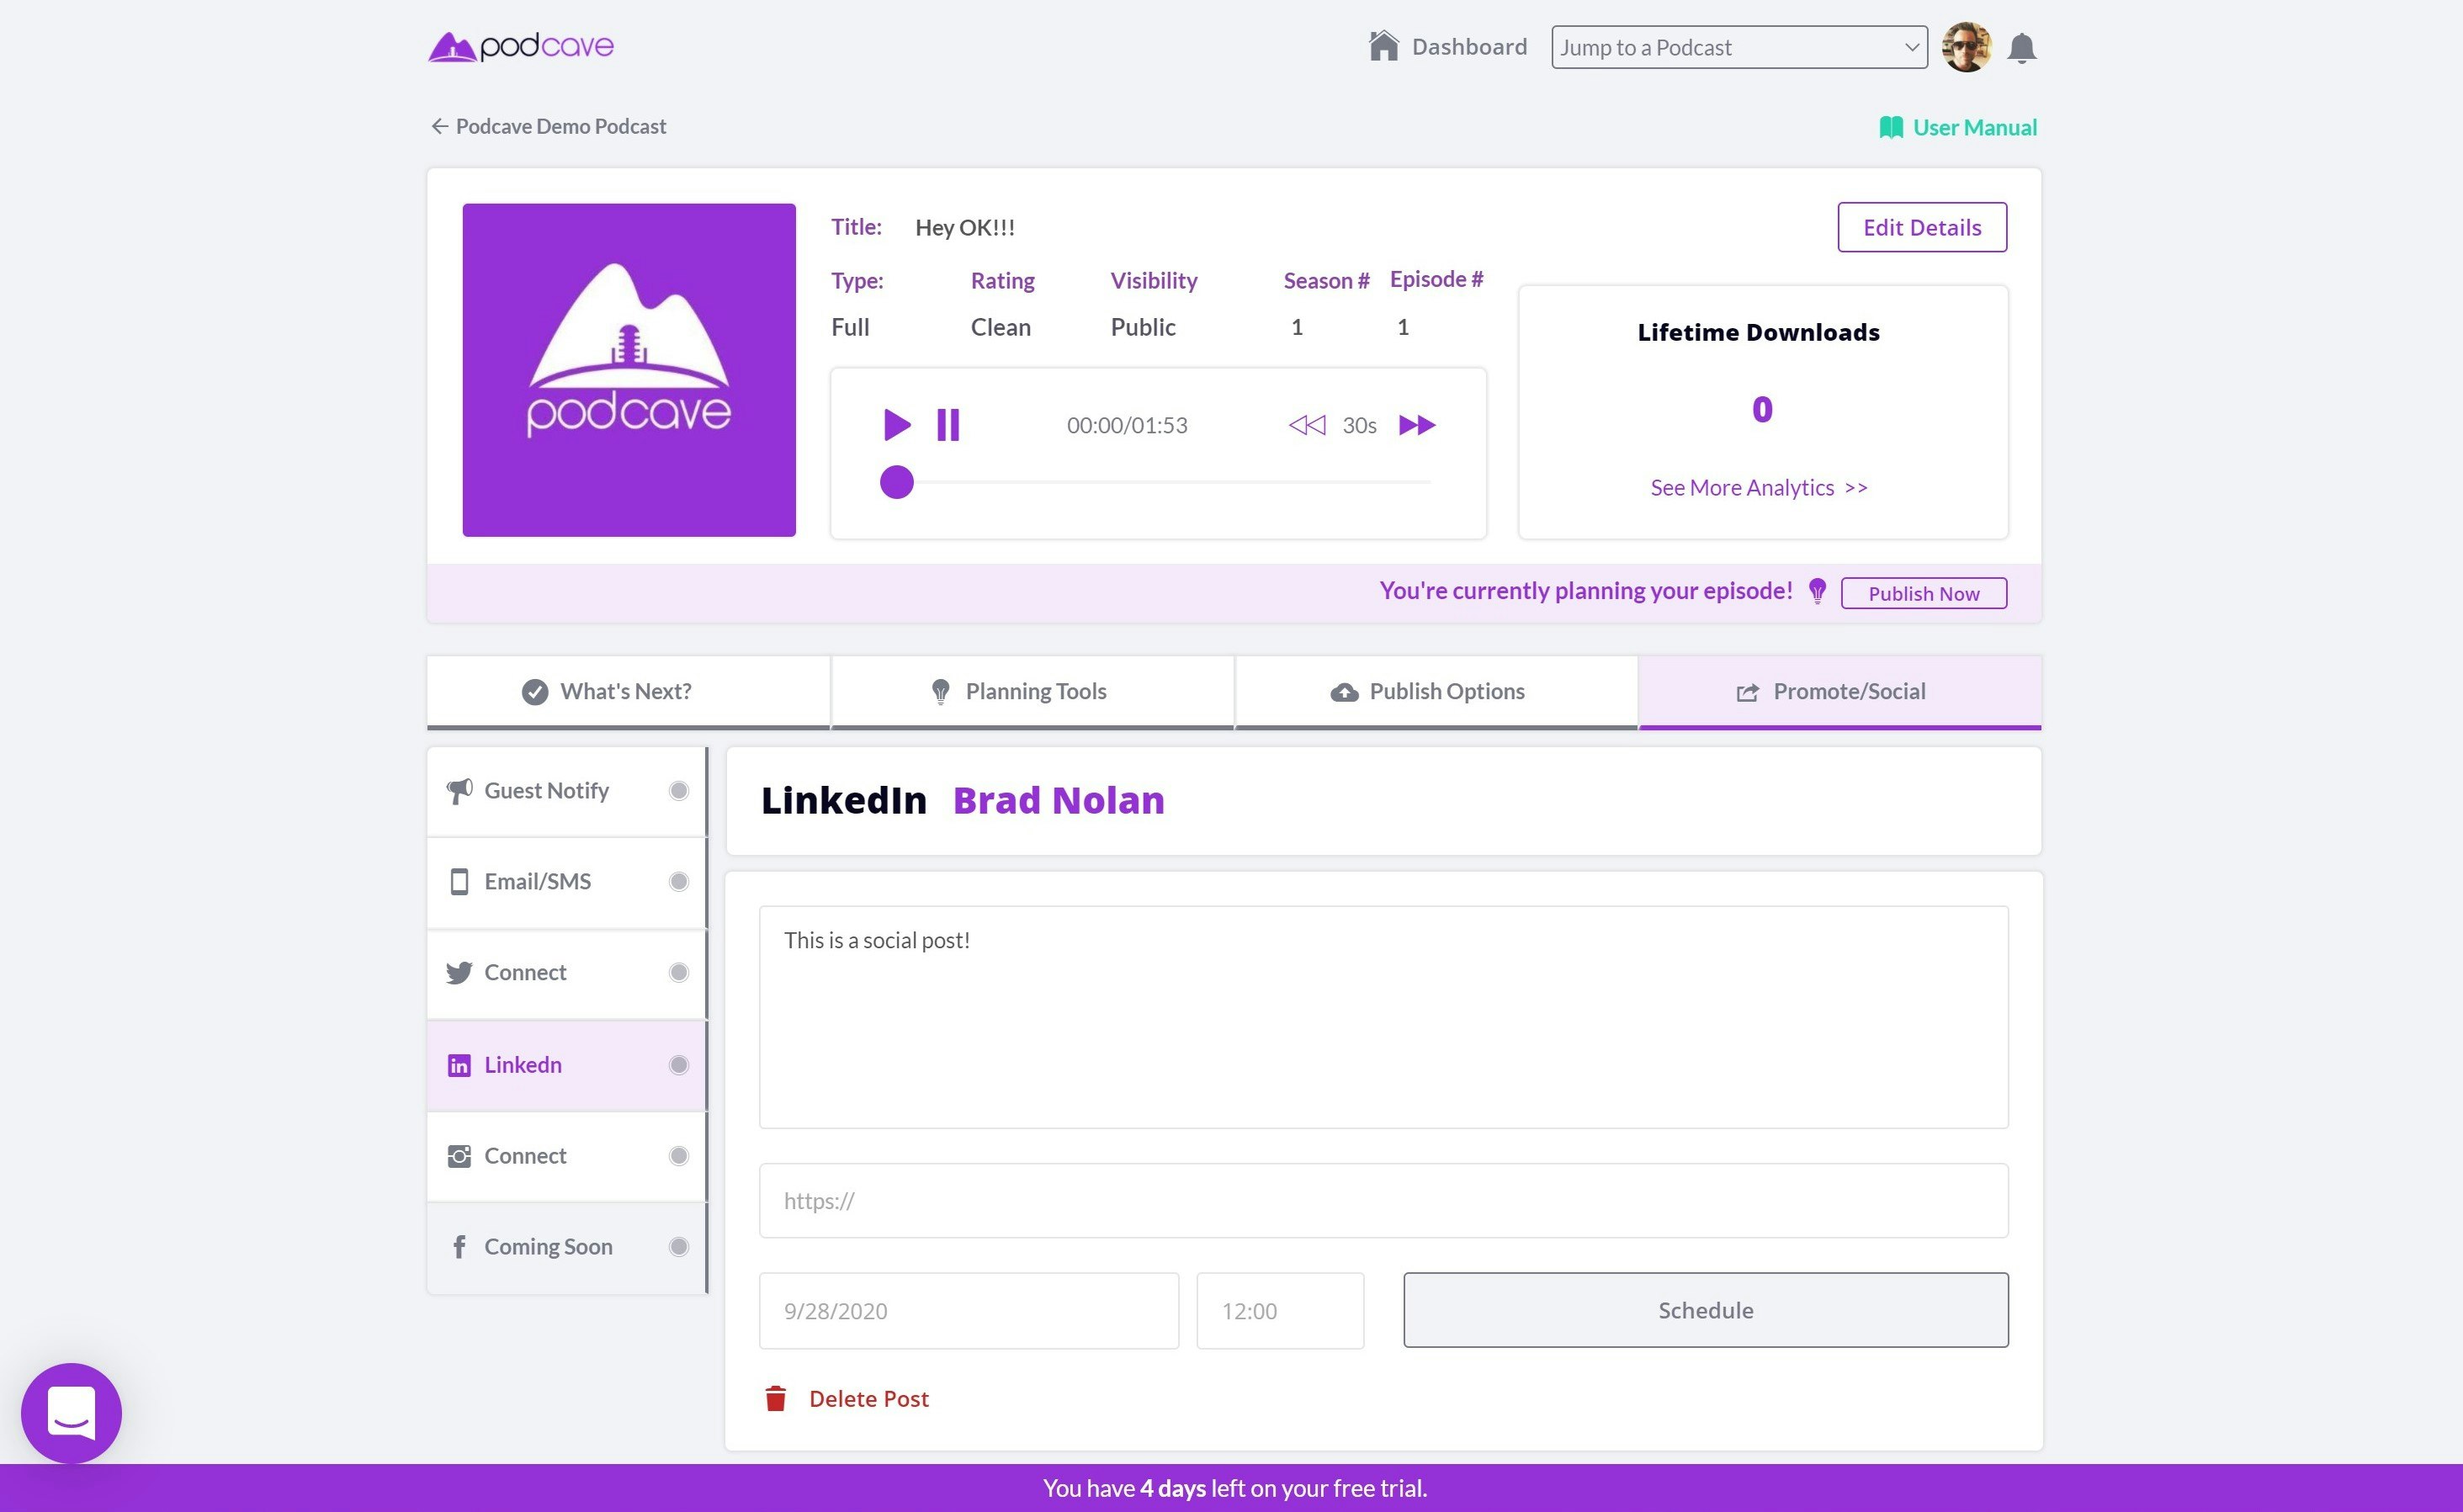Fast-forward the audio 30 seconds
Screen dimensions: 2463x1512
click(1416, 425)
